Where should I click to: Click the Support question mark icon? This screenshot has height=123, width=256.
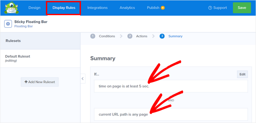point(210,8)
